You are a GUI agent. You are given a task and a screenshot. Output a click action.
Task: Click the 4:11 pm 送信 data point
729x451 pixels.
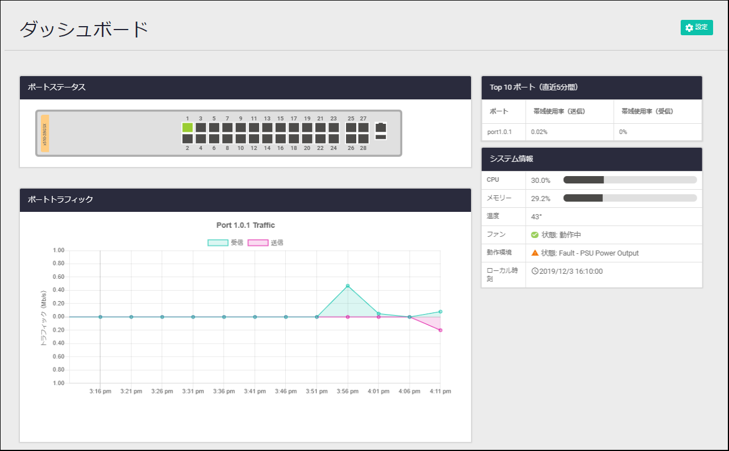pyautogui.click(x=440, y=330)
